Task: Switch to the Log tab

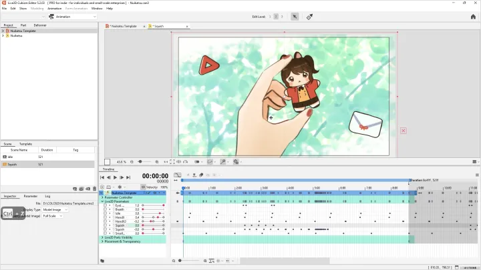Action: point(47,196)
